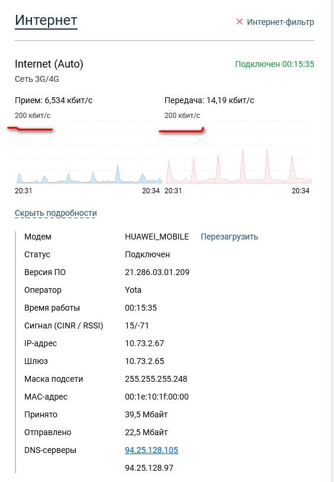The height and width of the screenshot is (482, 334).
Task: Select firmware version 21.286.03.01.209
Action: point(157,272)
